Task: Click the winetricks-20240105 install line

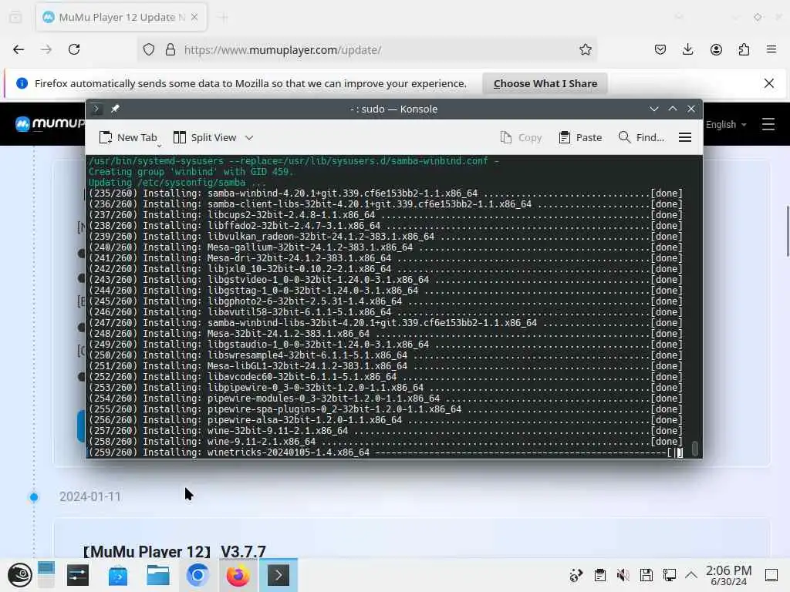Action: click(386, 452)
